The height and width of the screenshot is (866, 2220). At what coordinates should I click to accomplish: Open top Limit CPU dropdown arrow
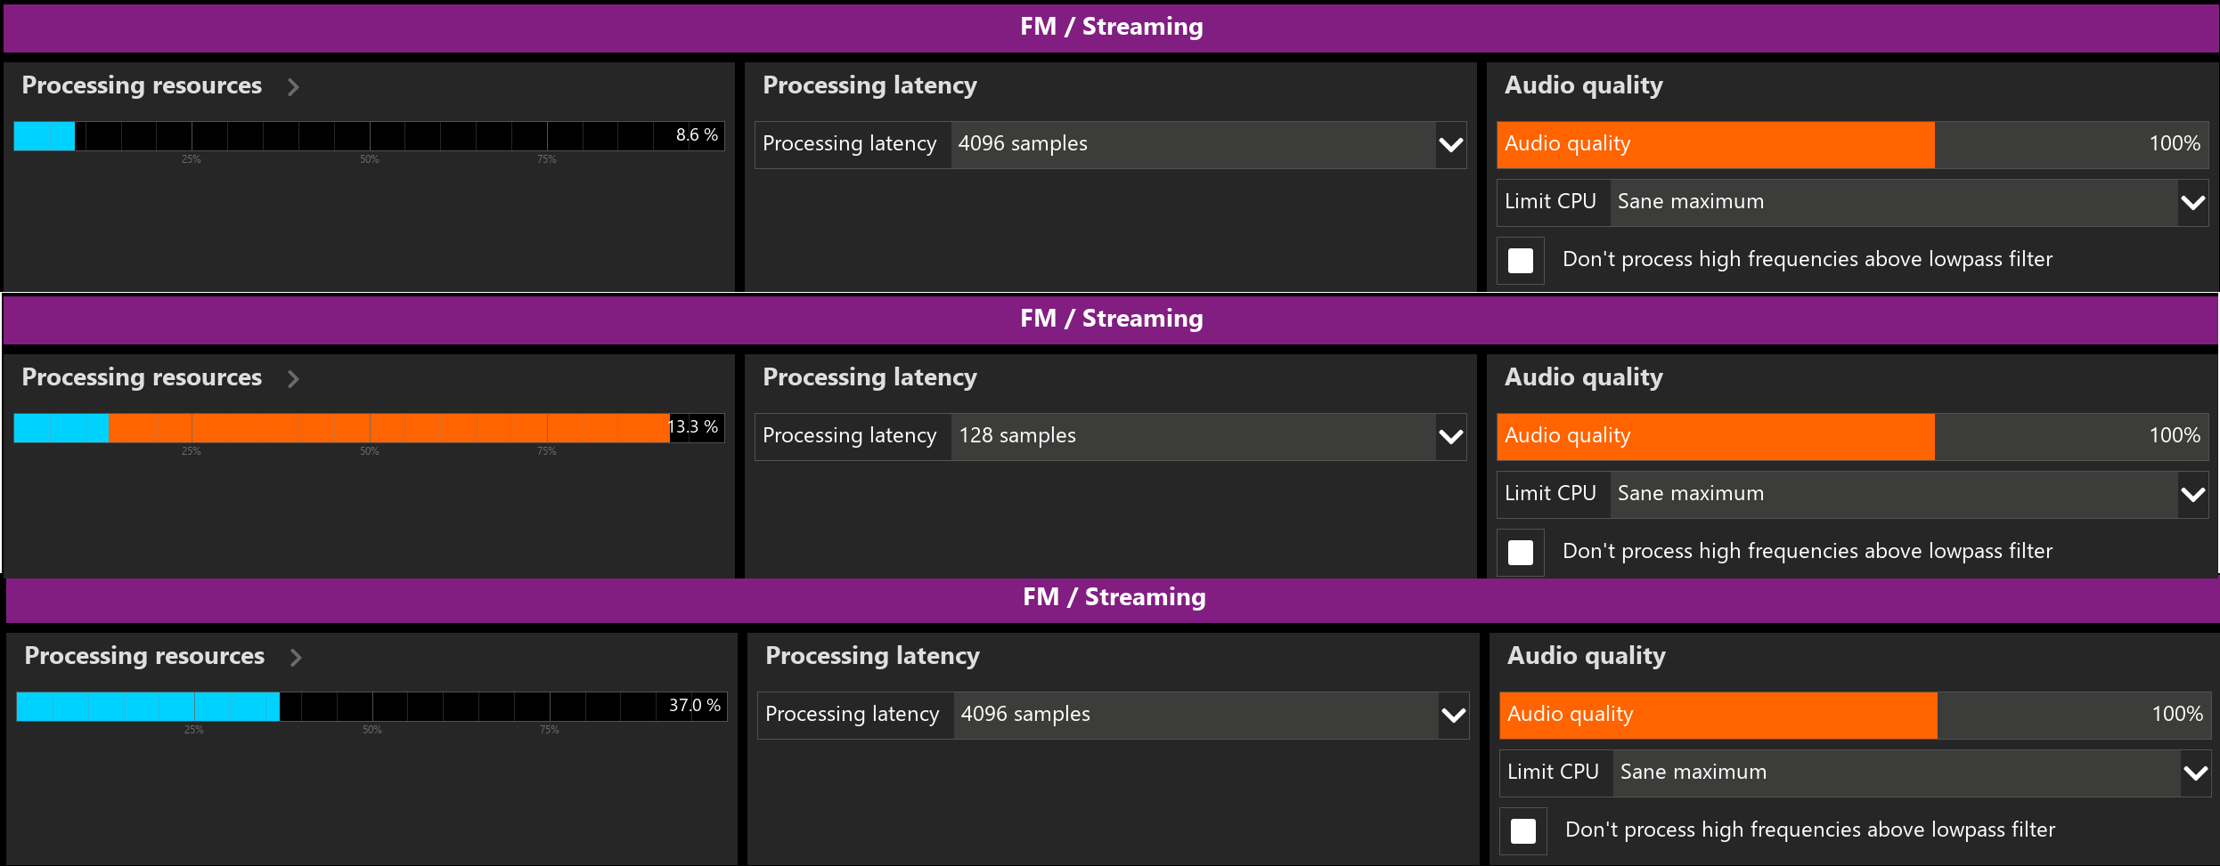2193,202
